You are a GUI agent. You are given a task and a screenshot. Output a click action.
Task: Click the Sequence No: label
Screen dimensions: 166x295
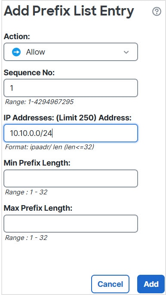[x=29, y=72]
